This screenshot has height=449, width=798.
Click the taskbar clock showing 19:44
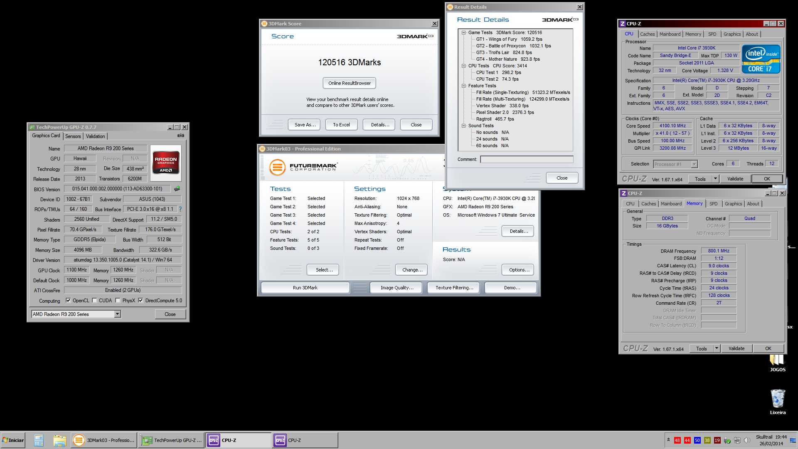pos(771,440)
